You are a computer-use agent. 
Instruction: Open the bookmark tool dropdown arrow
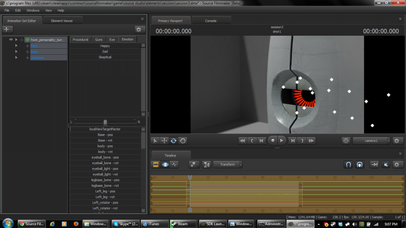coord(198,165)
